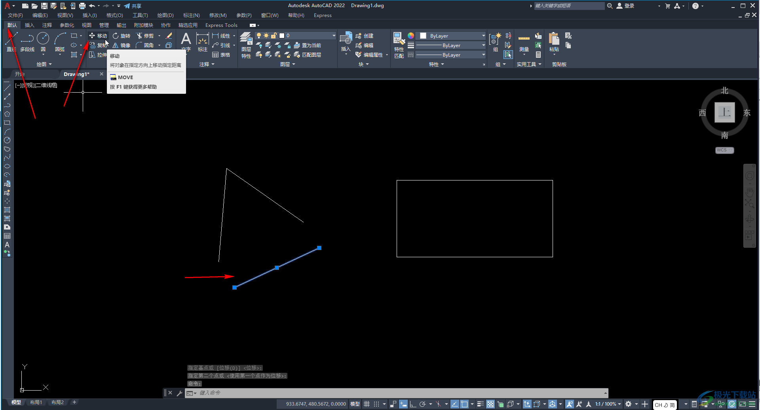Toggle group selection on/off in Group panel
The image size is (760, 410).
coord(508,55)
